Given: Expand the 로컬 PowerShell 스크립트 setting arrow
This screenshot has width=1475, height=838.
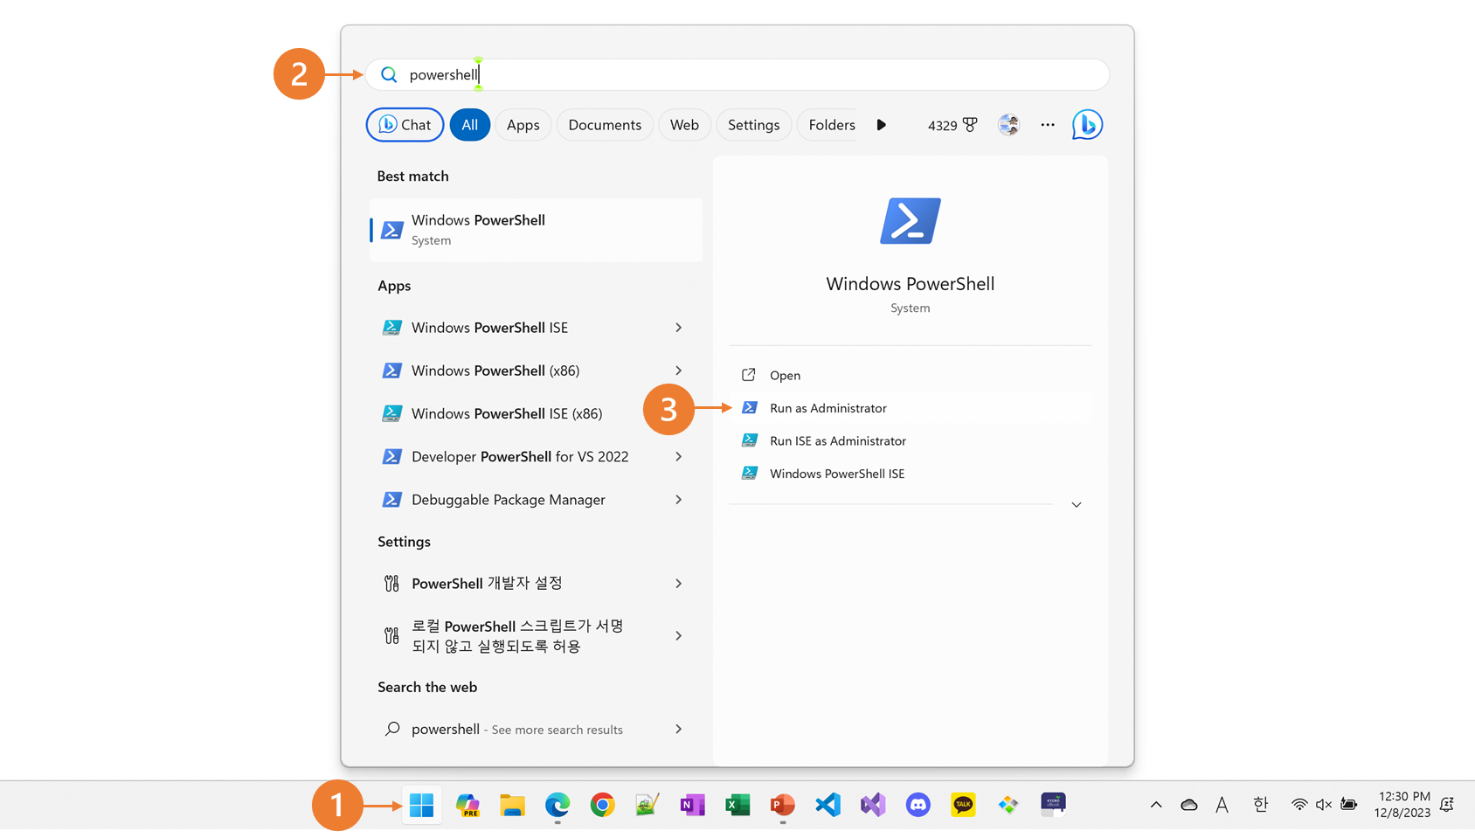Looking at the screenshot, I should point(678,636).
